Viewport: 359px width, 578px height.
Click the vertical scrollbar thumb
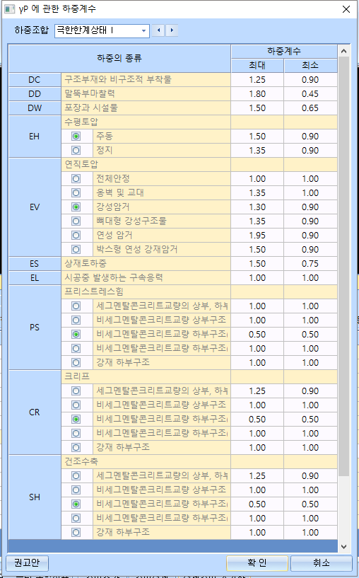[x=344, y=266]
